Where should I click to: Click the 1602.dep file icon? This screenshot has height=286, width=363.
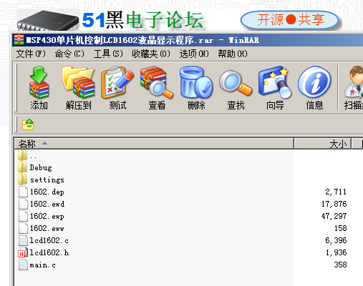coord(23,192)
